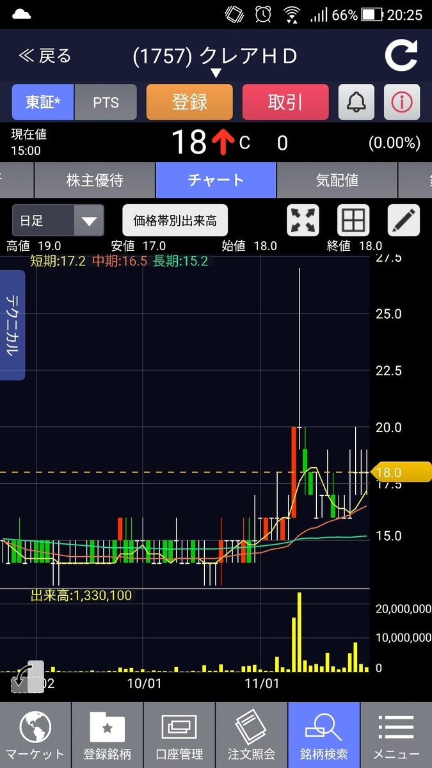The height and width of the screenshot is (768, 432).
Task: Open マーケット globe icon
Action: 36,735
